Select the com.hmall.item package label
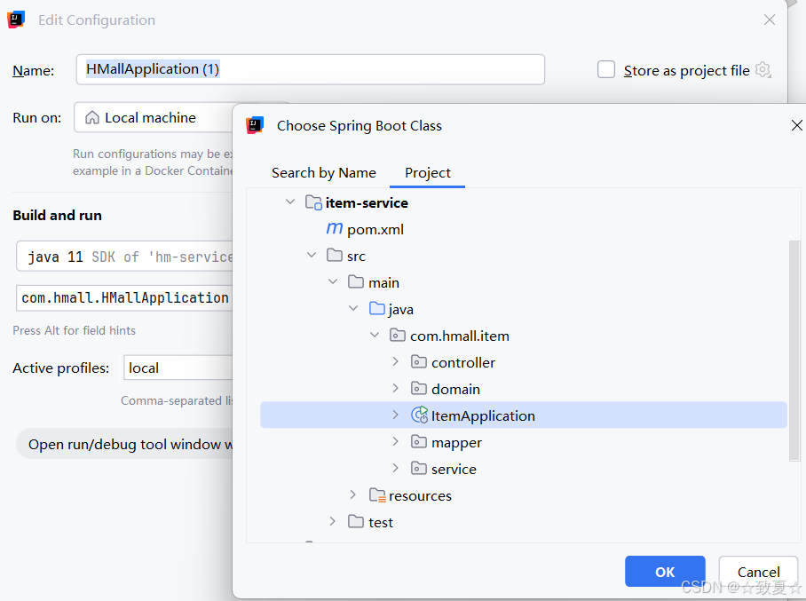The image size is (806, 601). pyautogui.click(x=460, y=336)
